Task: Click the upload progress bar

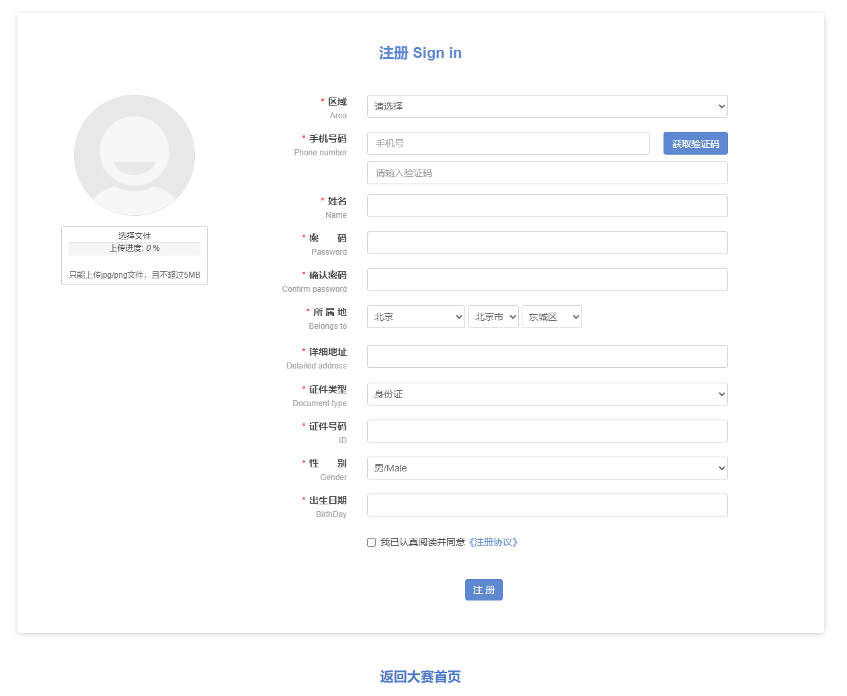Action: click(x=134, y=248)
